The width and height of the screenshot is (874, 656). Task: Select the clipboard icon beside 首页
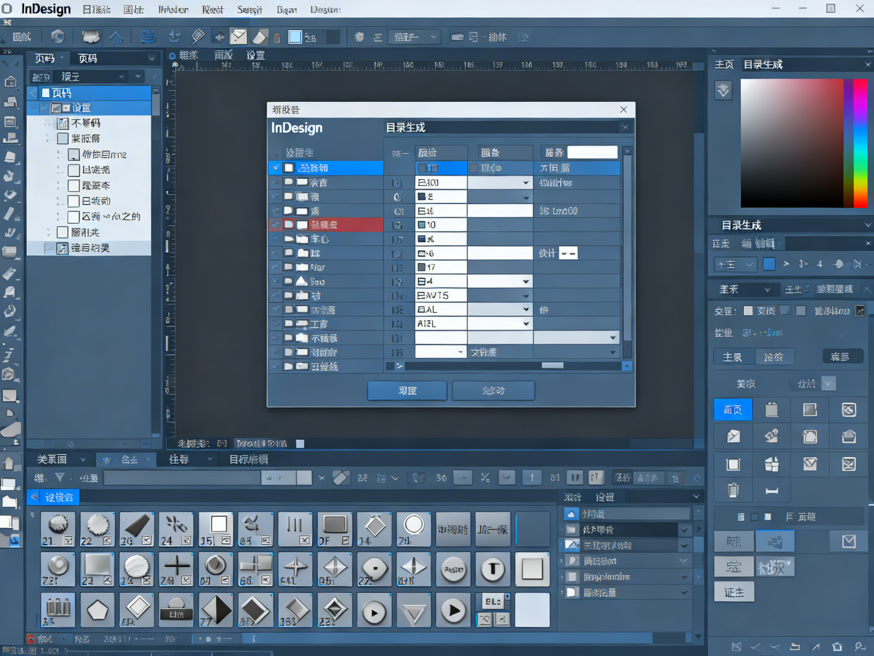[771, 409]
